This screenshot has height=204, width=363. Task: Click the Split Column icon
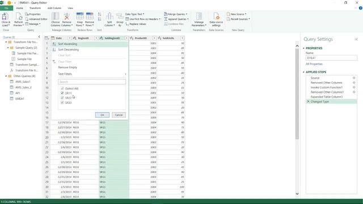tap(109, 16)
